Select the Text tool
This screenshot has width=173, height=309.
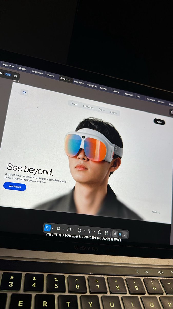point(90,231)
